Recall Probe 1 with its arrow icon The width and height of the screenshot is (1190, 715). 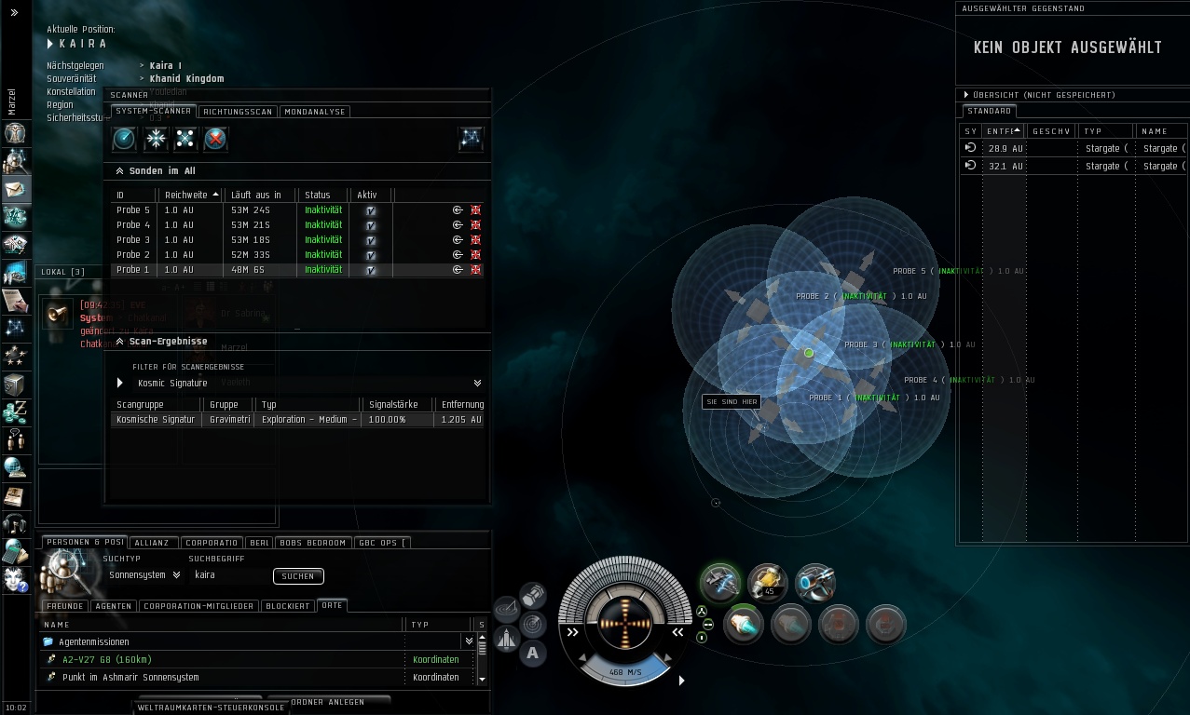458,270
